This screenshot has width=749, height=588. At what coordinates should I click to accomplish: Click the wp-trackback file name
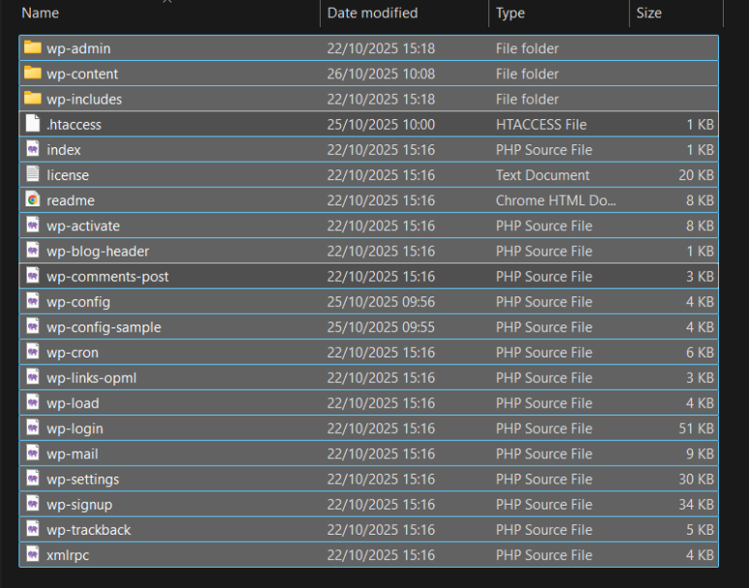88,530
